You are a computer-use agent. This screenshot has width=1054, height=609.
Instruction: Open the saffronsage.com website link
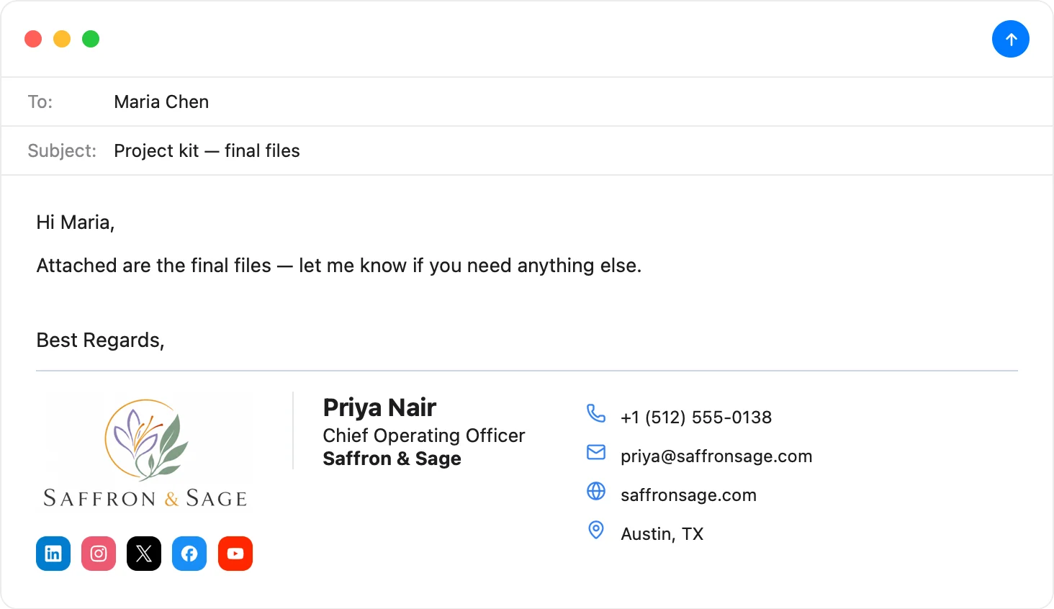[688, 495]
